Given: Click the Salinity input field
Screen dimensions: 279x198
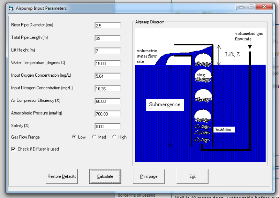Looking at the screenshot, I should 107,127.
